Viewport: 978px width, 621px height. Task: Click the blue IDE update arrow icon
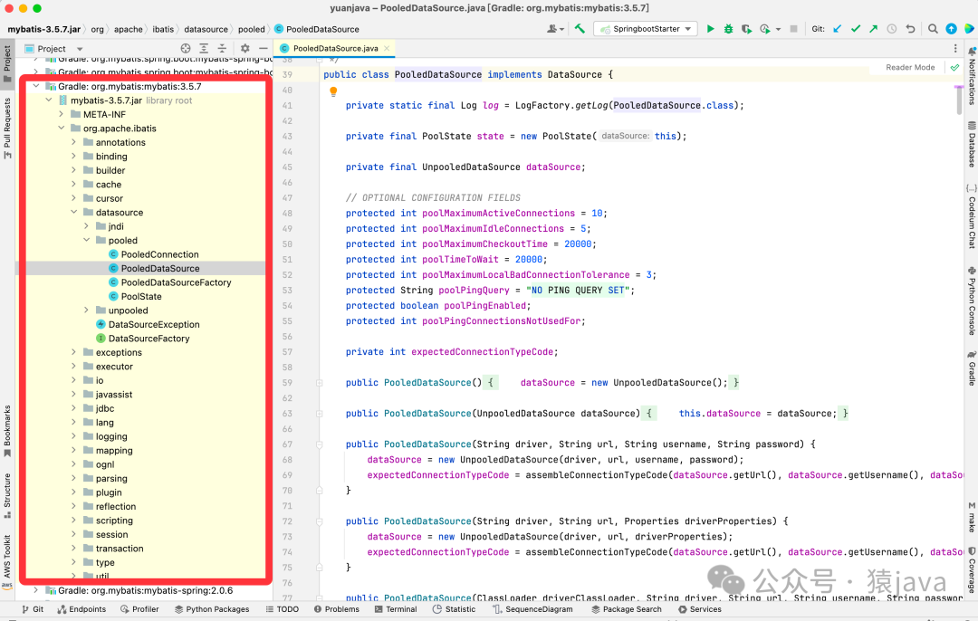[x=951, y=29]
